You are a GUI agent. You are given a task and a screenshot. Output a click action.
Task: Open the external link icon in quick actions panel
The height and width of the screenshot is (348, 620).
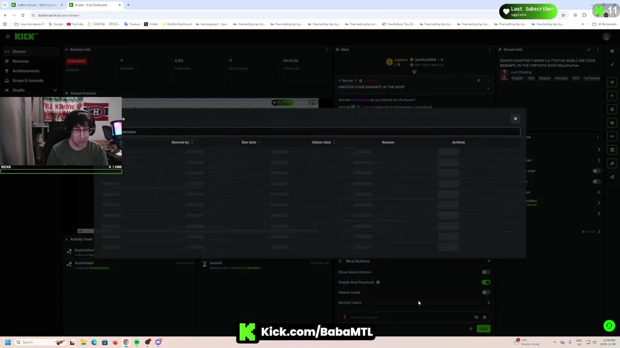tap(599, 192)
